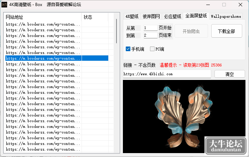Select the 全面屏壁纸 tab
Viewport: 249px width, 157px height.
pos(196,16)
